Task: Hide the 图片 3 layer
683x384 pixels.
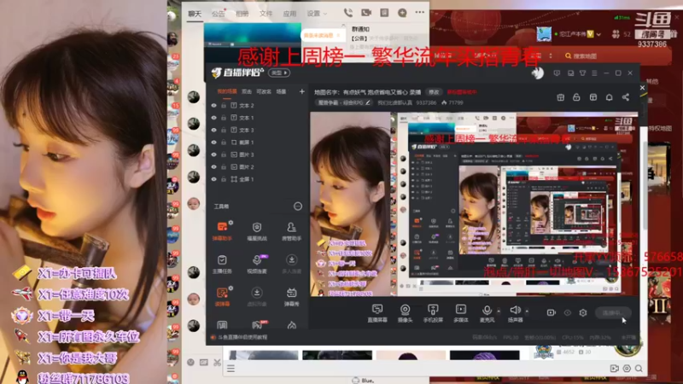Action: pos(214,154)
